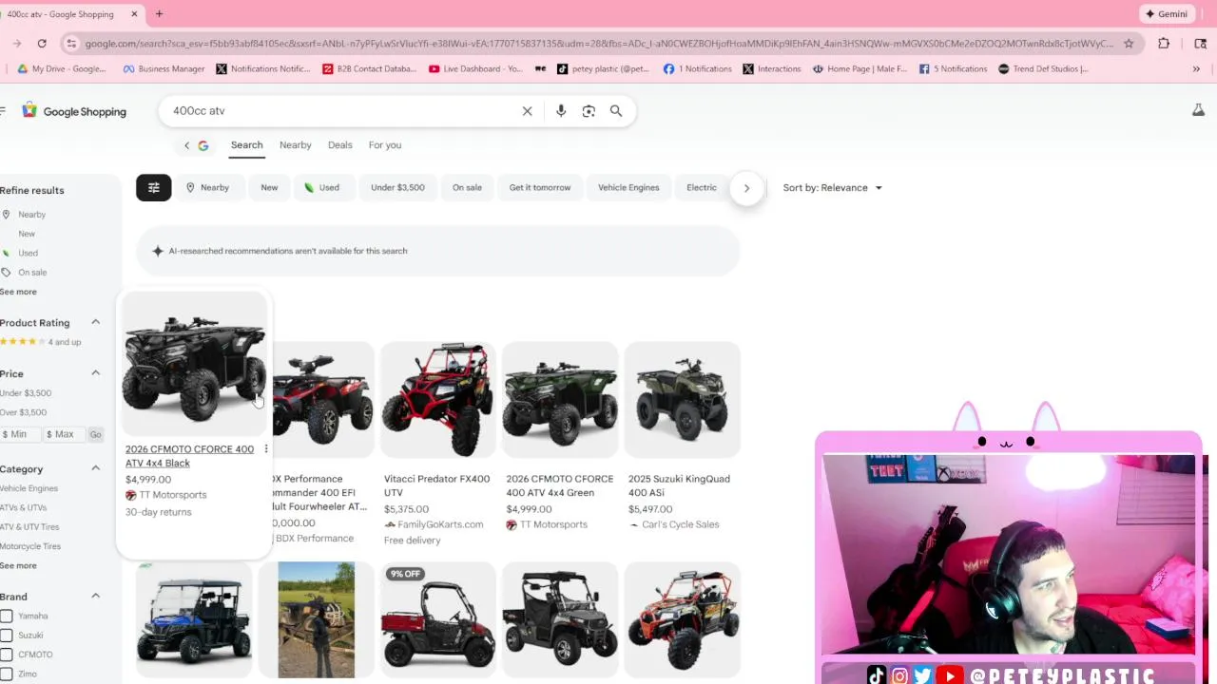This screenshot has height=684, width=1217.
Task: Open the extensions puzzle icon
Action: 1164,43
